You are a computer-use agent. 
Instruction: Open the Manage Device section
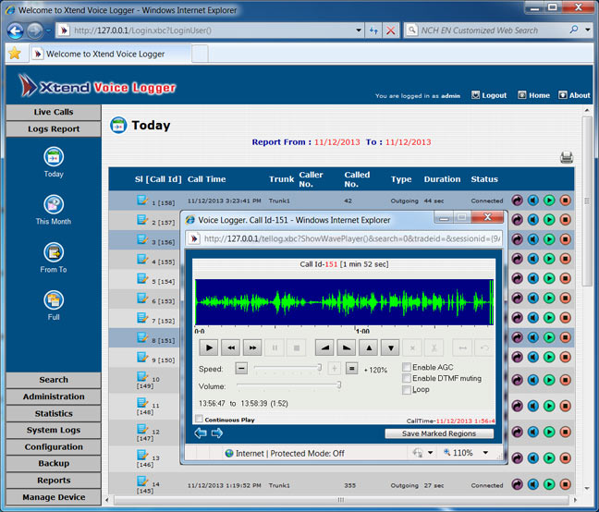[54, 497]
